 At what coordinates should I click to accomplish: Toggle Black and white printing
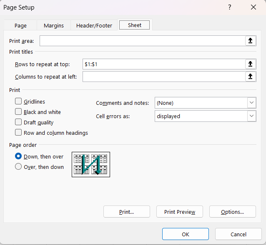point(18,112)
